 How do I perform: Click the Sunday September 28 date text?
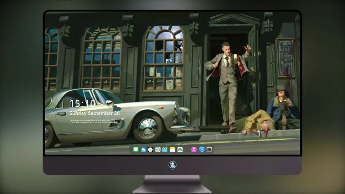point(95,113)
